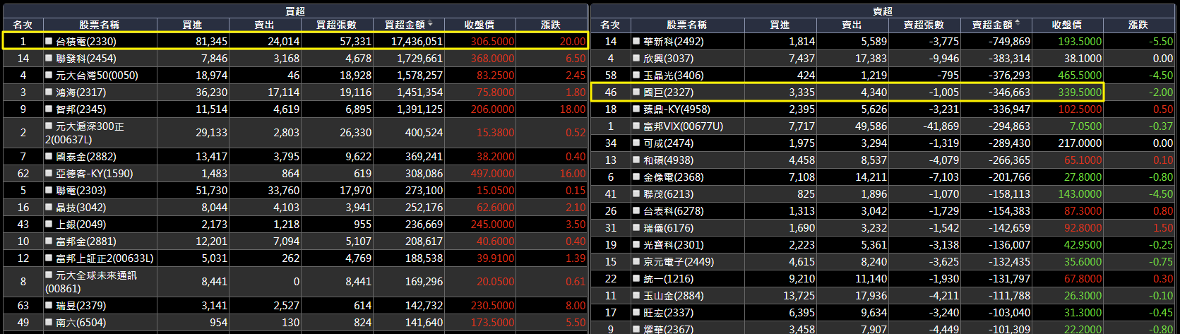The height and width of the screenshot is (334, 1180).
Task: Click closing price 465.5000 for 玉晶光
Action: pyautogui.click(x=1080, y=76)
